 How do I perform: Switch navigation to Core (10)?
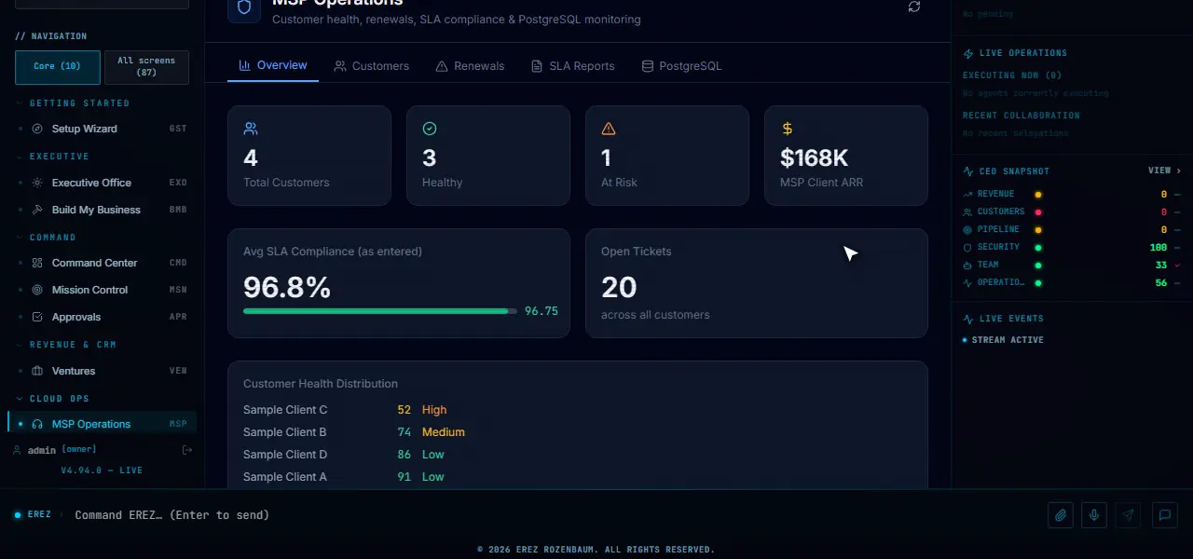coord(58,67)
